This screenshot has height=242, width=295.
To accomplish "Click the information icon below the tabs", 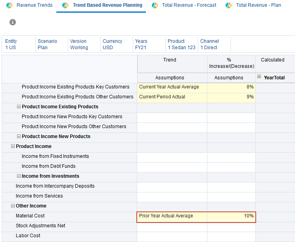I will pos(13,22).
